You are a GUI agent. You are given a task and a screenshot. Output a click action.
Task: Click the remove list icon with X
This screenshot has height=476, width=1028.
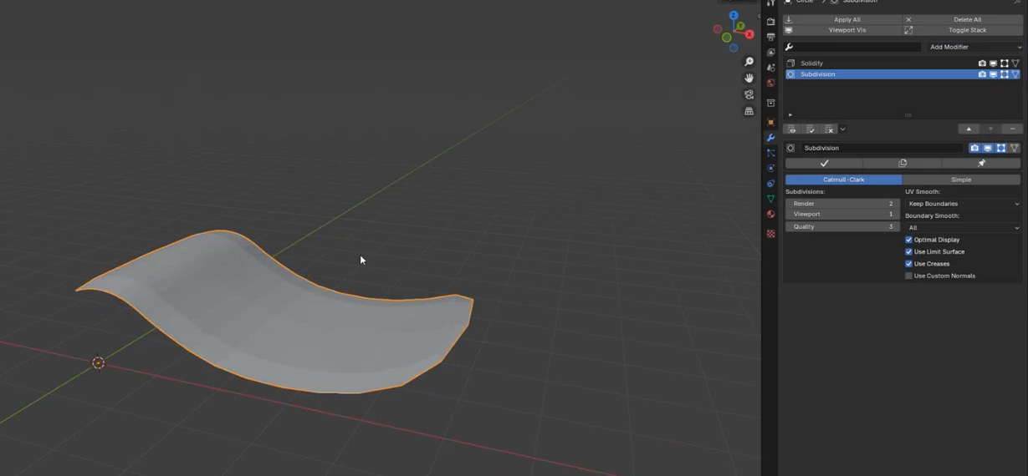(x=829, y=129)
